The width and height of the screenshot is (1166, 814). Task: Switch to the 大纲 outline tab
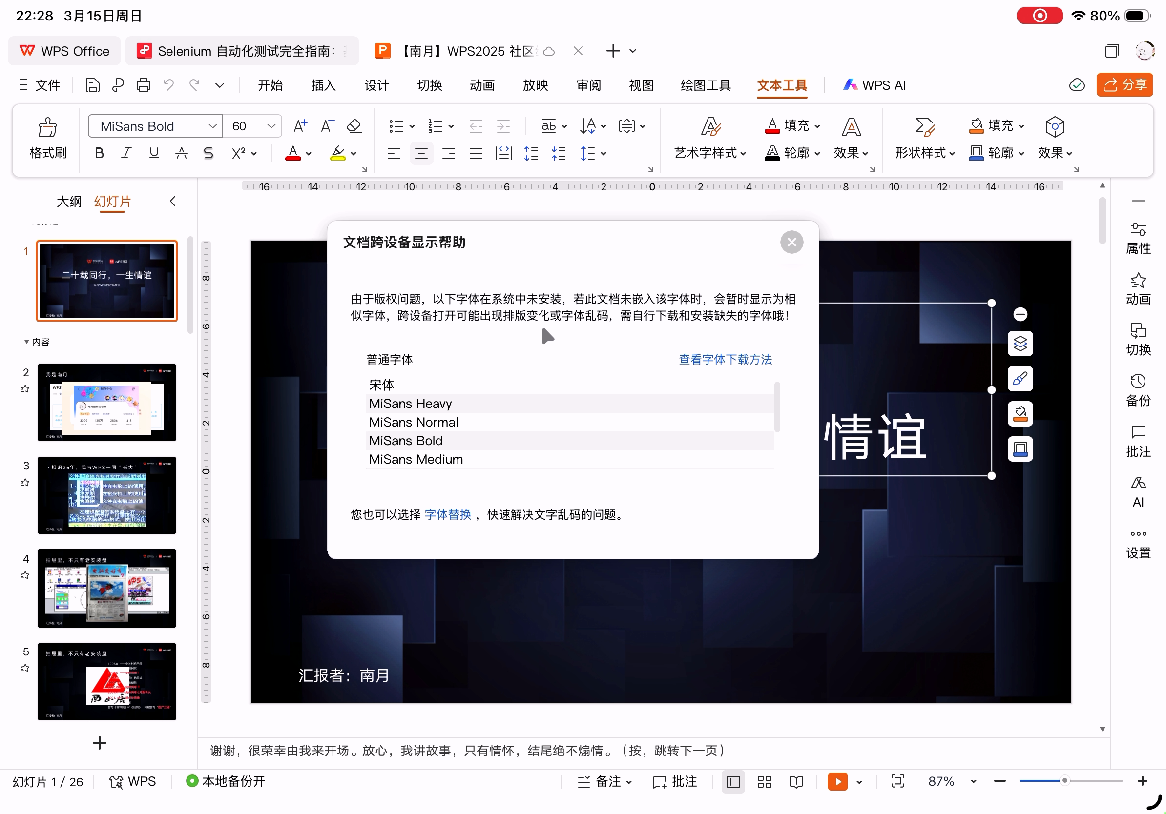[69, 202]
